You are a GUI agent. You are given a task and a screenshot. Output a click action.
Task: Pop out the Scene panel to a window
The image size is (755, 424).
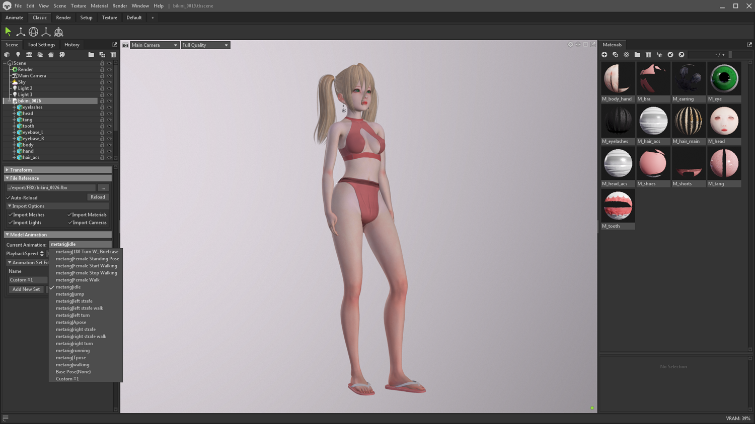coord(115,45)
